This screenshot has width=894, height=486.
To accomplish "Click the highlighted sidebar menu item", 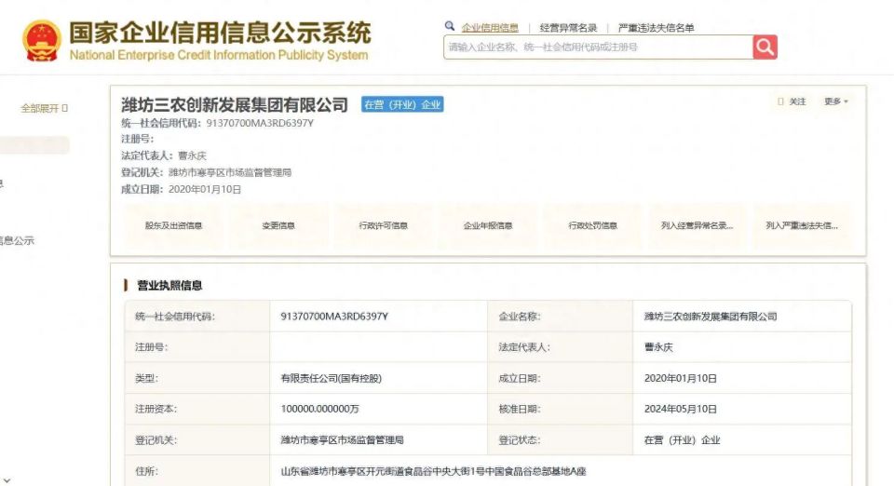I will point(34,145).
